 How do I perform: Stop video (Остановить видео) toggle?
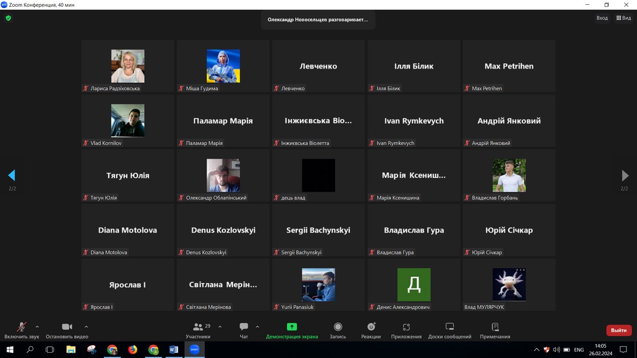[67, 327]
